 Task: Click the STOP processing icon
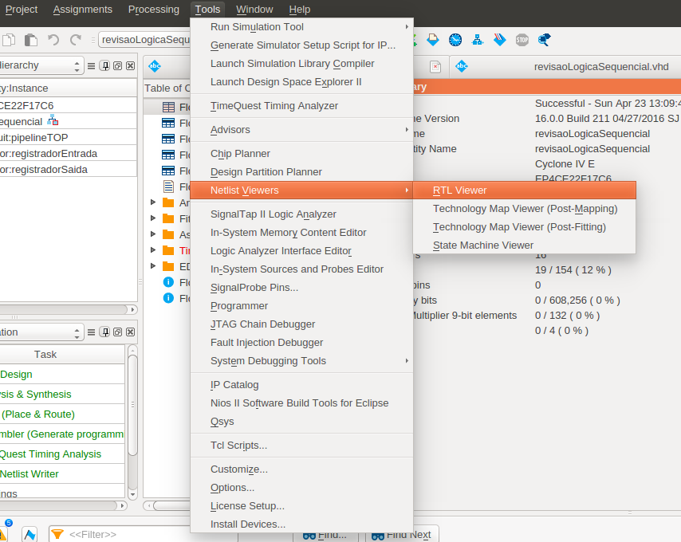[522, 40]
